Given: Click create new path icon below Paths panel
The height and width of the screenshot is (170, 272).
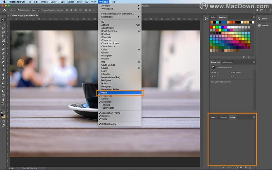Looking at the screenshot, I should (246, 167).
